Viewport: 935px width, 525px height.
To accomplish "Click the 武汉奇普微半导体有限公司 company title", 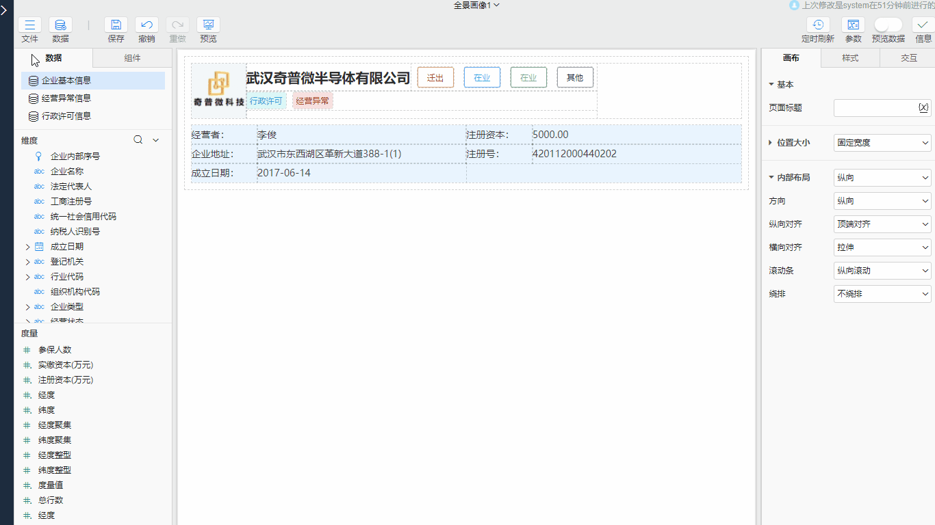I will click(x=328, y=78).
